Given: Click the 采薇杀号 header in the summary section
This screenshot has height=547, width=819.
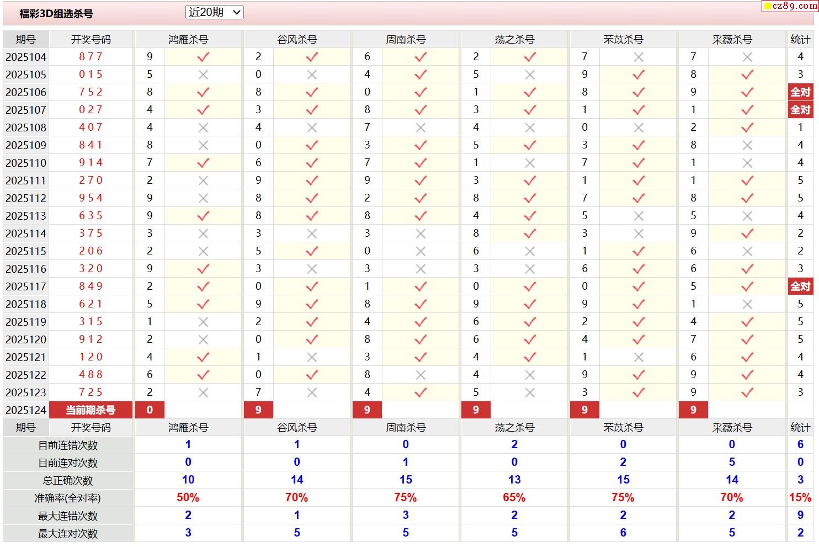Looking at the screenshot, I should pos(732,428).
